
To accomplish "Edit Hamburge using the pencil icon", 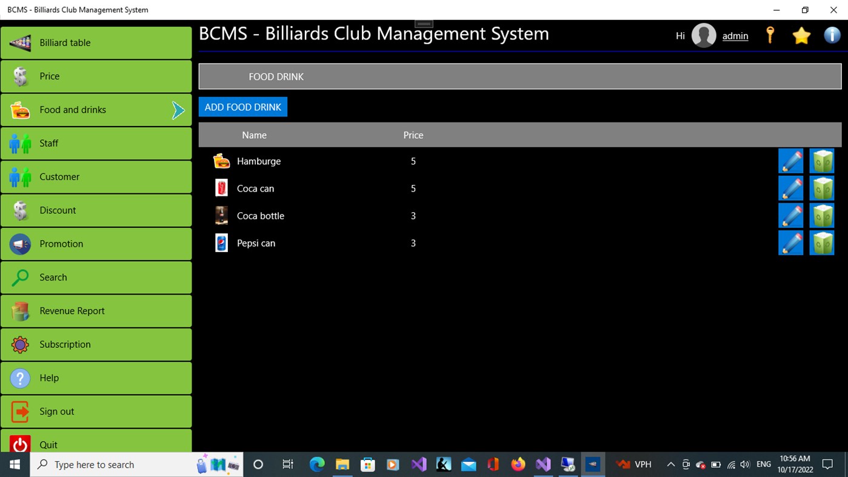I will tap(790, 161).
